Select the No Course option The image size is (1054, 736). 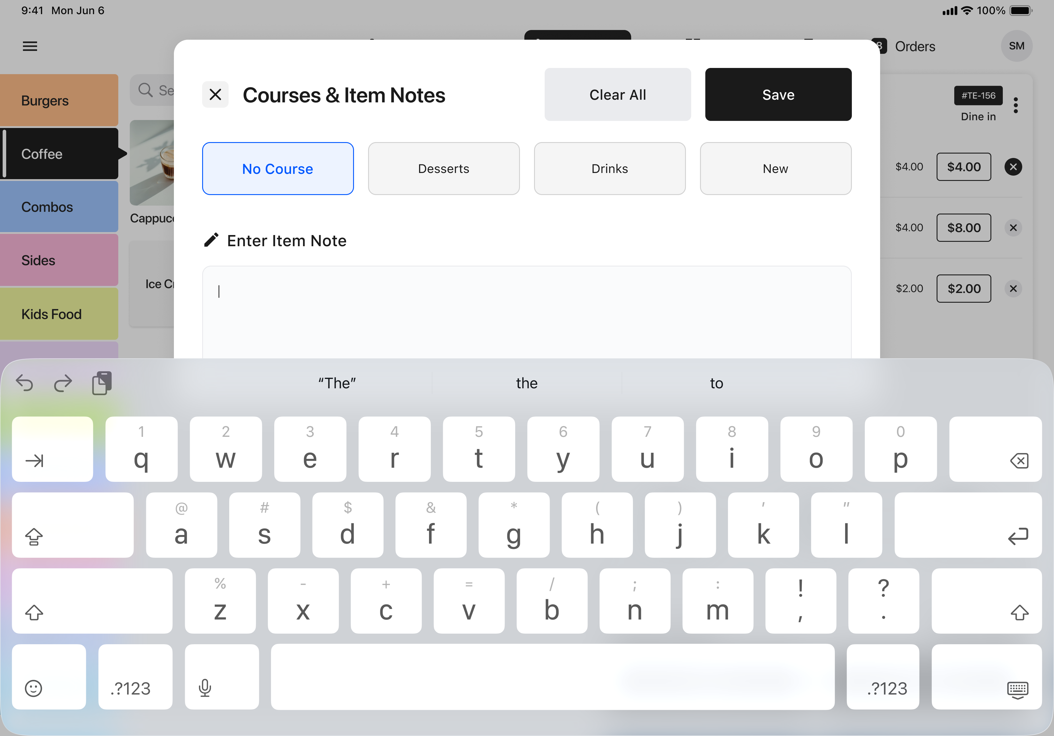[278, 168]
